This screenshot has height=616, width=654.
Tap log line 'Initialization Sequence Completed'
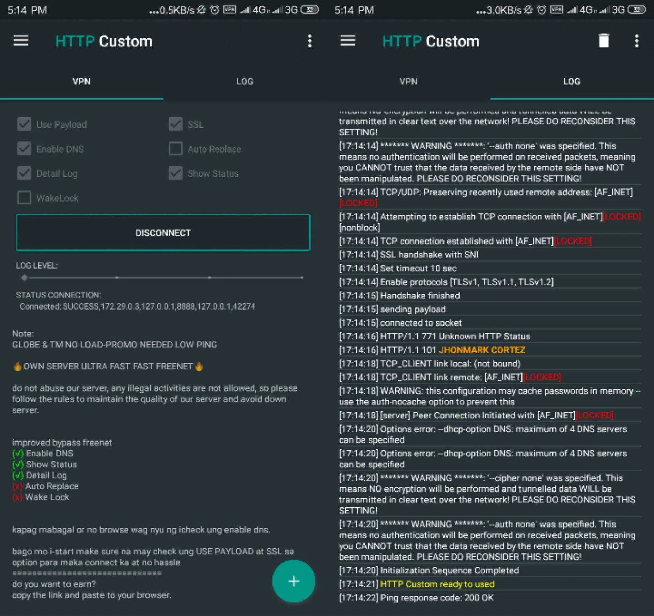(x=450, y=571)
